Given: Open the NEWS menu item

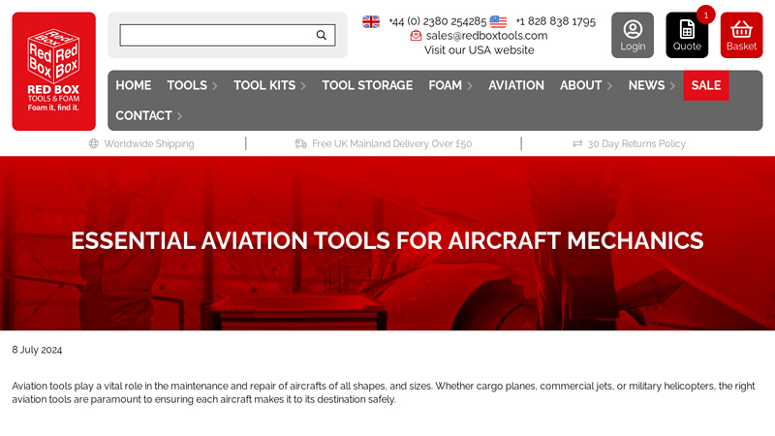Looking at the screenshot, I should pos(646,85).
